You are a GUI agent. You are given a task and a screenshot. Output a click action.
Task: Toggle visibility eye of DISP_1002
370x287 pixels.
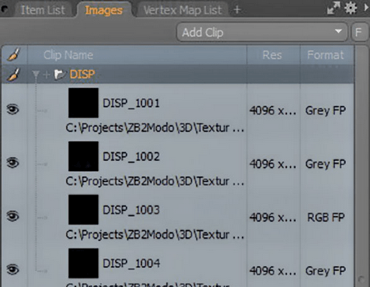[x=12, y=163]
